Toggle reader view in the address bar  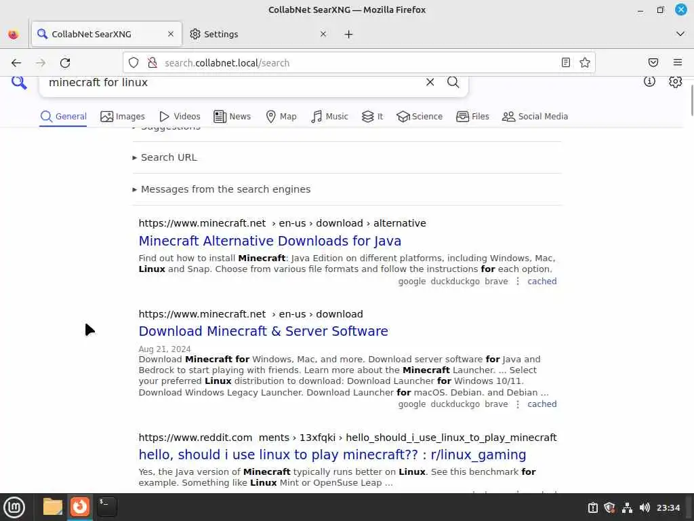(x=566, y=62)
